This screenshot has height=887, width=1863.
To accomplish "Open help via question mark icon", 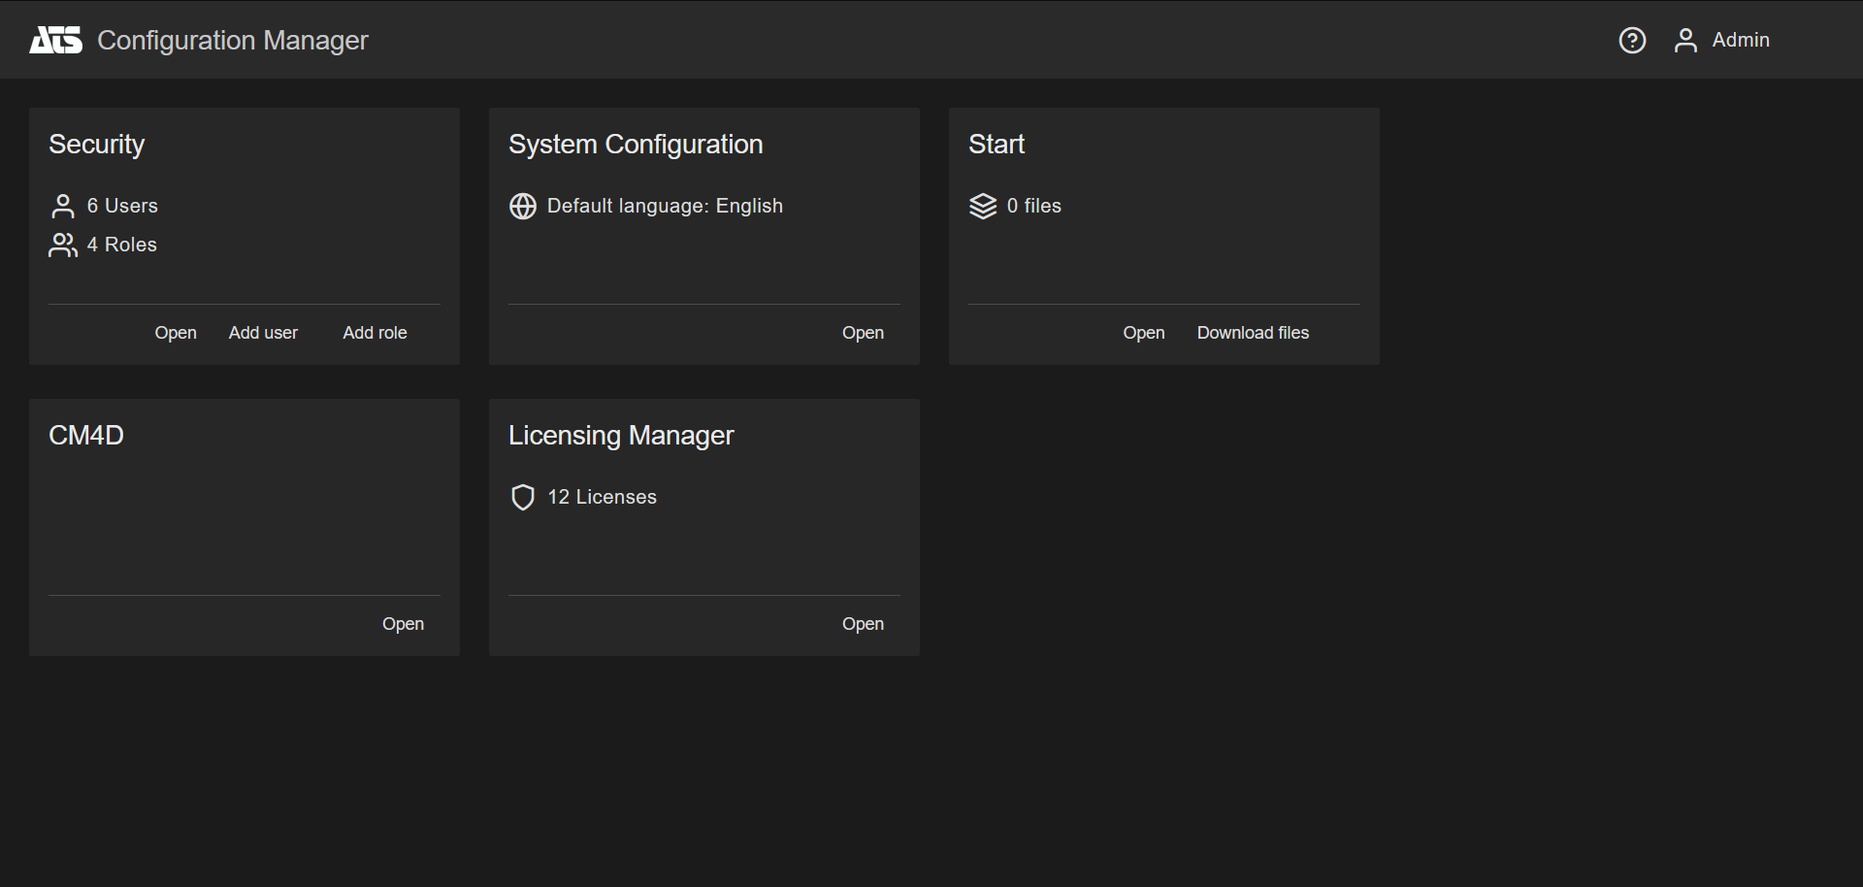I will 1632,40.
